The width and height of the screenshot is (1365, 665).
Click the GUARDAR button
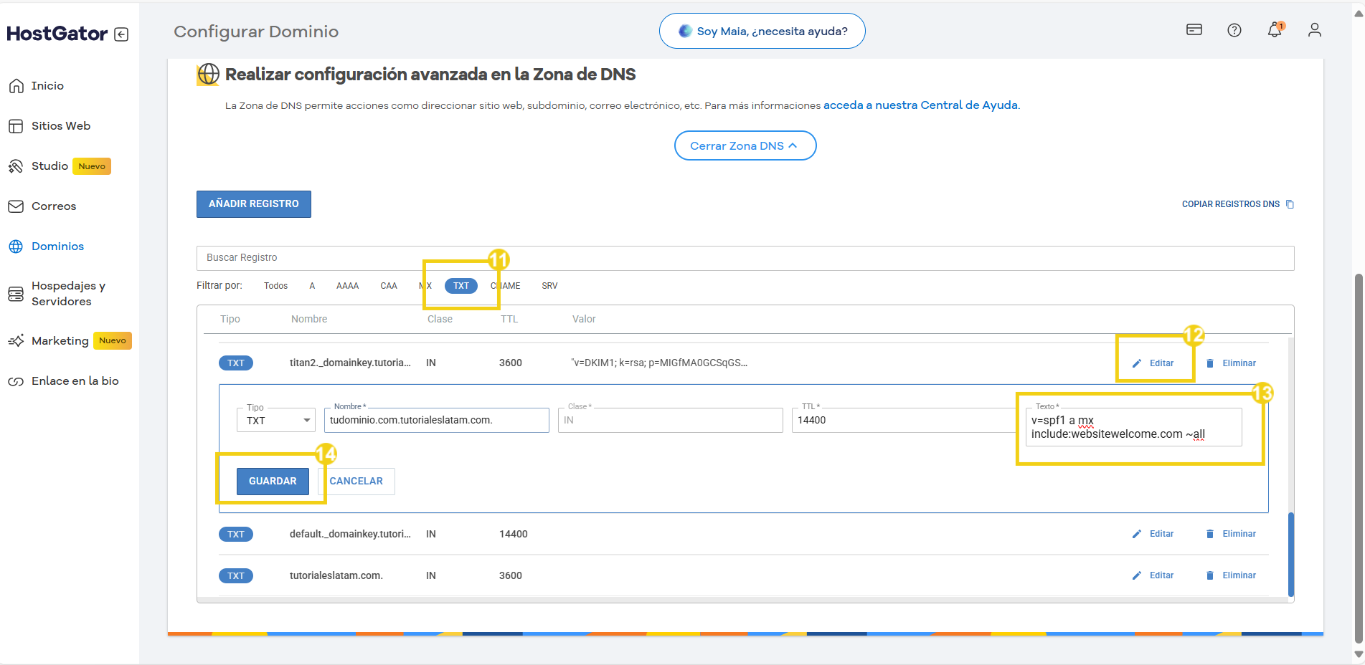pyautogui.click(x=273, y=481)
